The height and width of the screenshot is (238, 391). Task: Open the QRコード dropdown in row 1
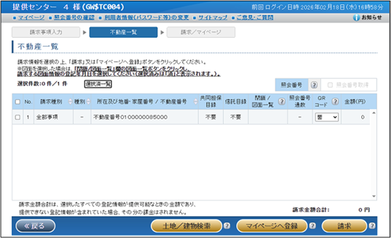coord(327,118)
